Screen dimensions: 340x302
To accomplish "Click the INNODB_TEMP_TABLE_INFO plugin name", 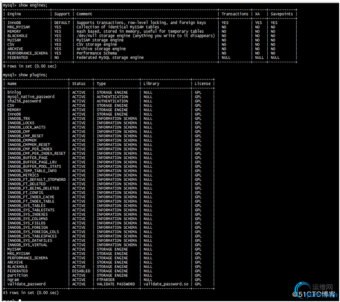I will tap(32, 171).
